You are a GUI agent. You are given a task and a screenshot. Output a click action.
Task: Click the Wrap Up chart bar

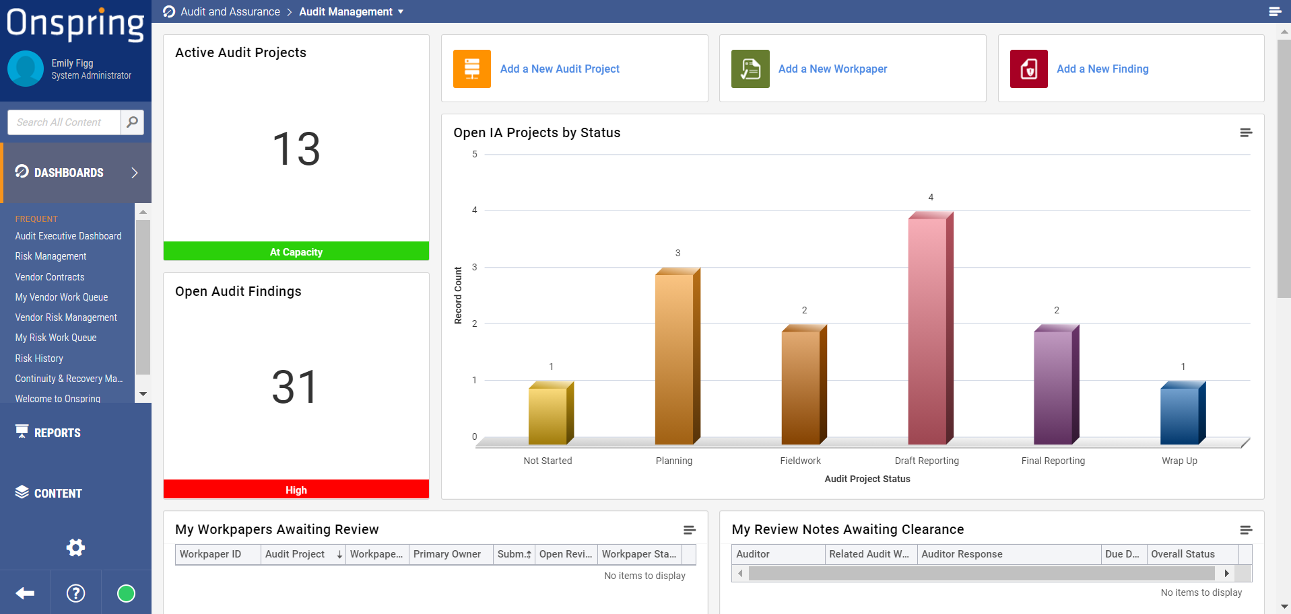1183,413
